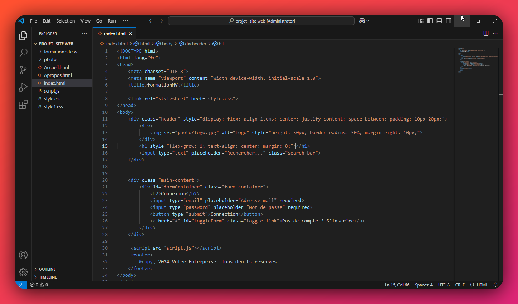Expand the OUTLINE section

coord(47,269)
